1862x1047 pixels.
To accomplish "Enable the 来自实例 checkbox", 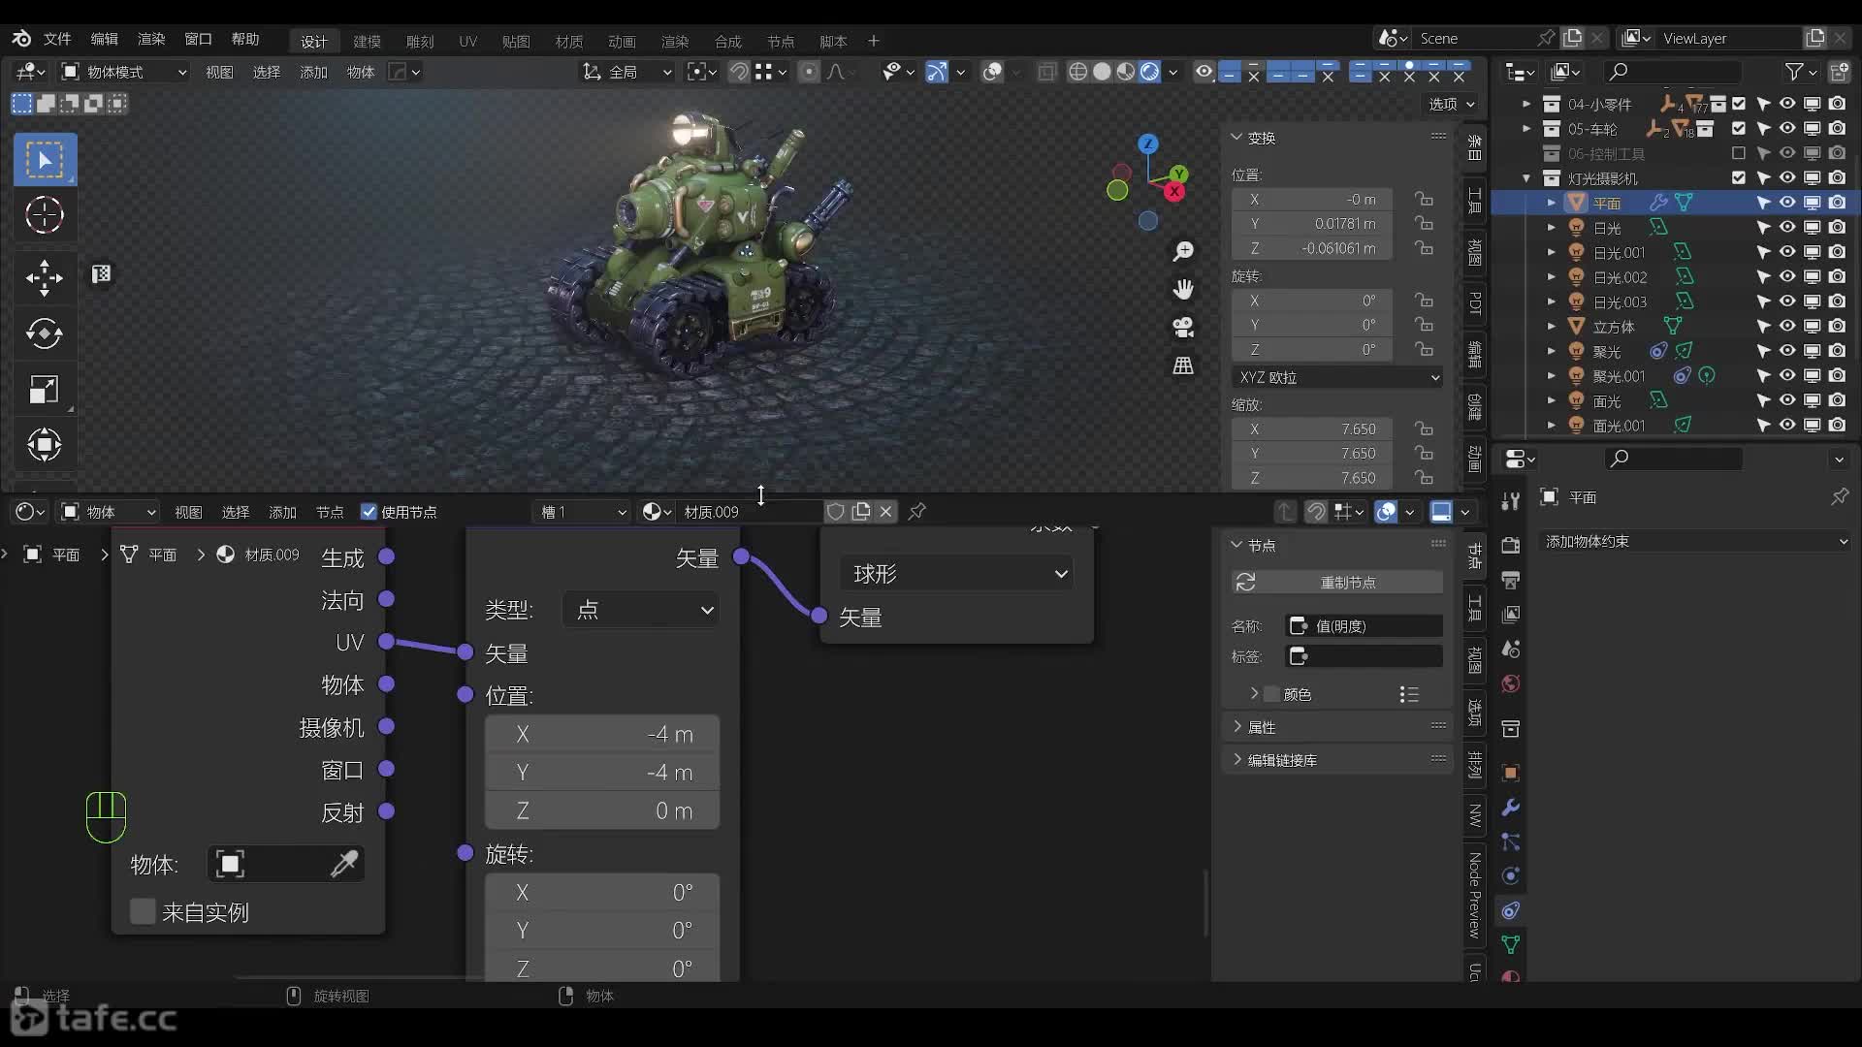I will (x=143, y=911).
